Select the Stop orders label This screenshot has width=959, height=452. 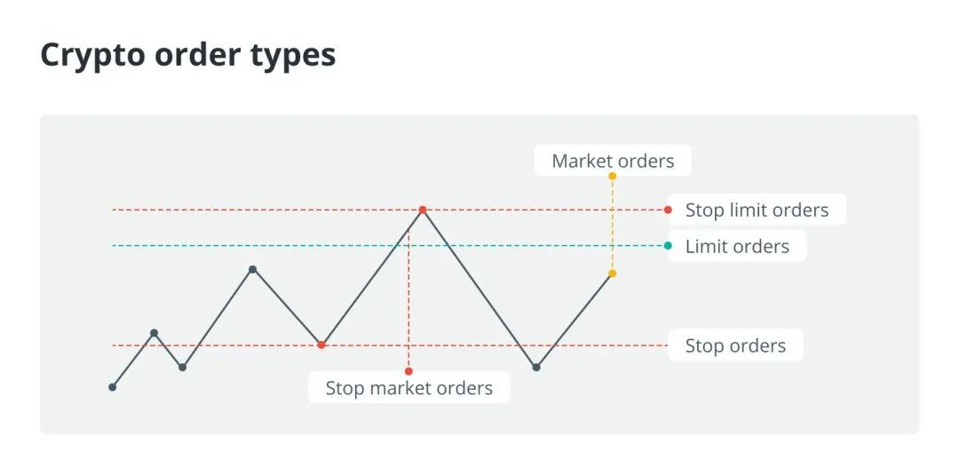tap(735, 345)
